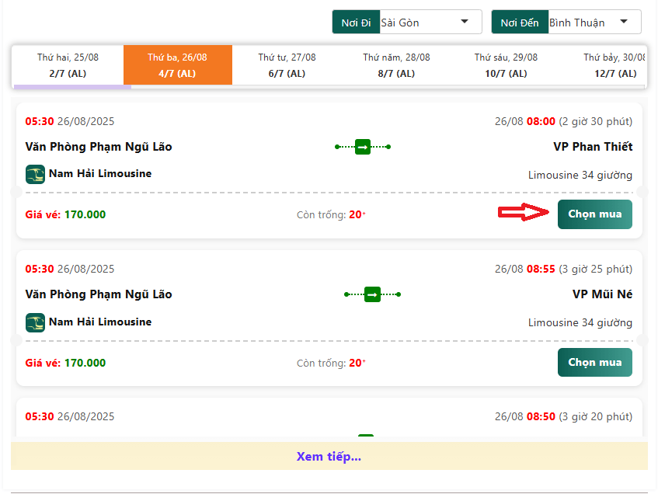This screenshot has height=501, width=658.
Task: Click green route arrow icon on Phan Thiết trip
Action: (363, 147)
